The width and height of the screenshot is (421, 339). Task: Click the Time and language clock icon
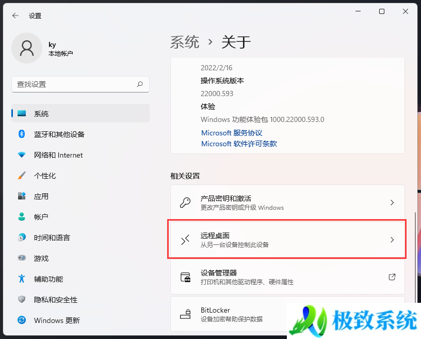click(x=22, y=237)
